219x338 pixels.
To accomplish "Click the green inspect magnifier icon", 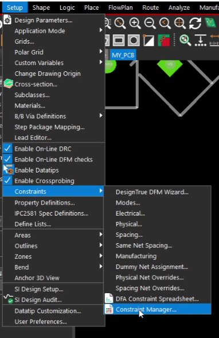I will 185,40.
